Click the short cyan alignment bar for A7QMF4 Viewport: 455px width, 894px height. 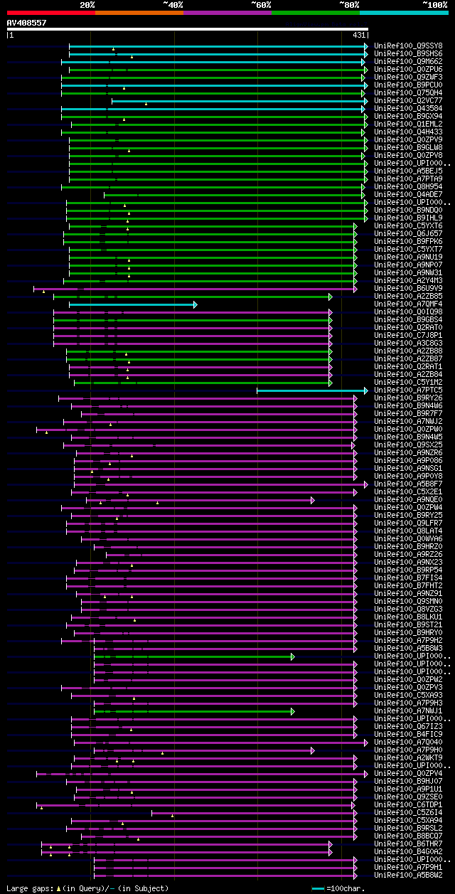coord(133,304)
